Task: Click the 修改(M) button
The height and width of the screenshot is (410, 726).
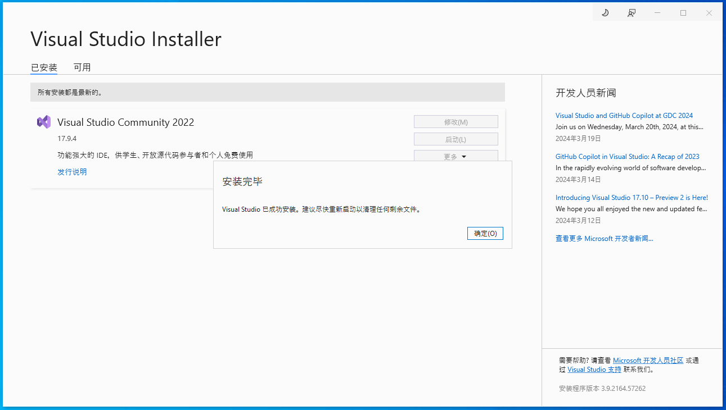Action: 456,121
